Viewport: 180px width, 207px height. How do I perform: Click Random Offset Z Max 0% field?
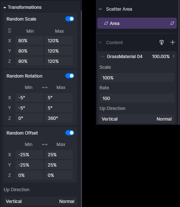59,175
